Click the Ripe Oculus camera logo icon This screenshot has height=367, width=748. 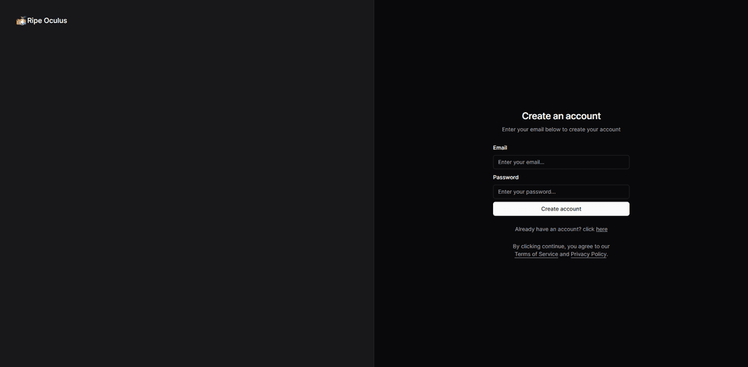click(21, 21)
